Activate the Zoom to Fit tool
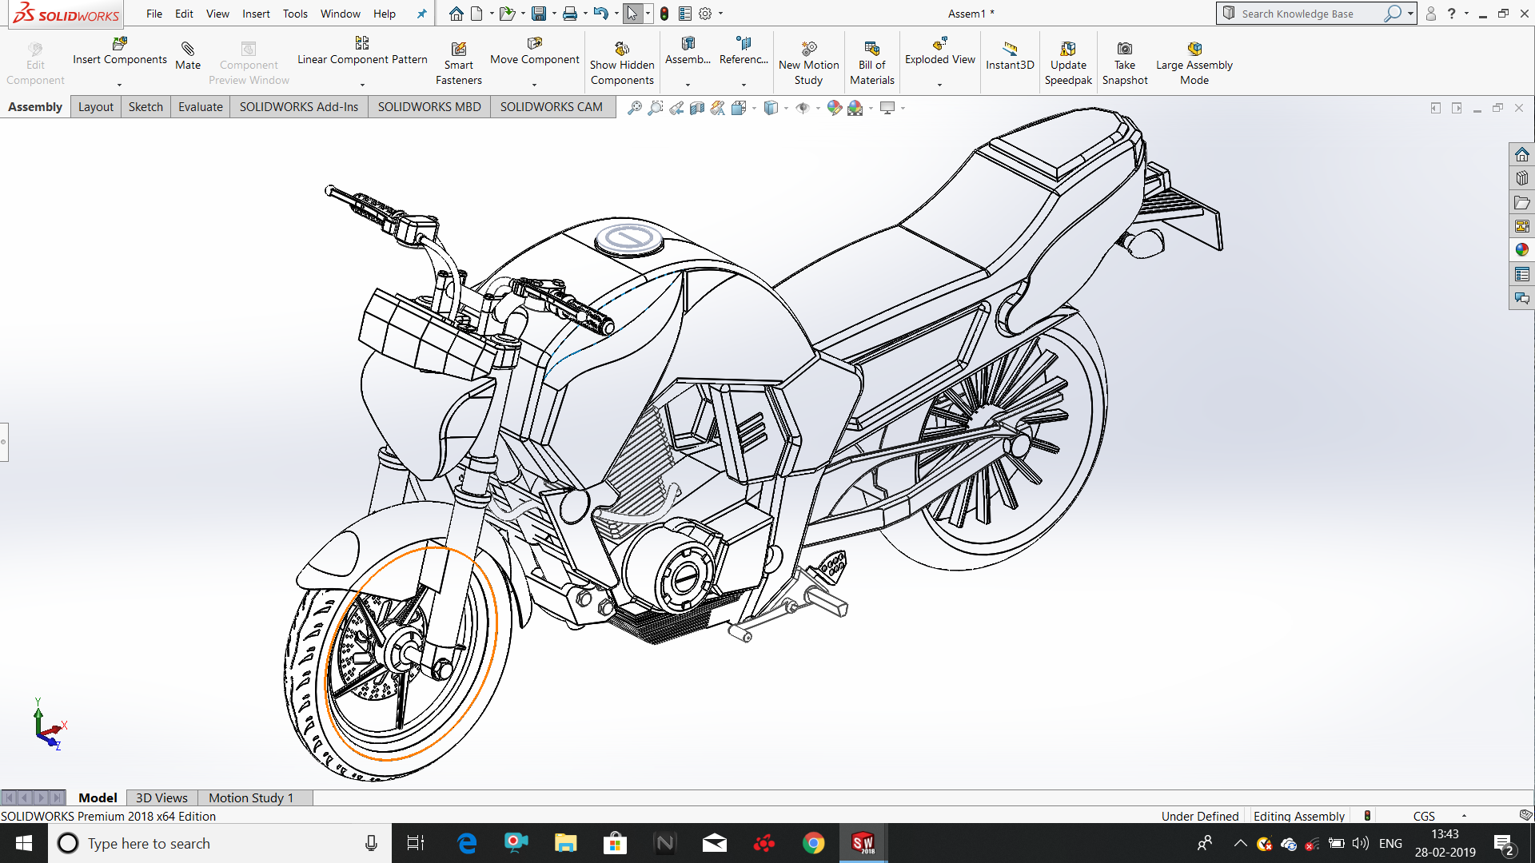The width and height of the screenshot is (1535, 863). (x=634, y=107)
